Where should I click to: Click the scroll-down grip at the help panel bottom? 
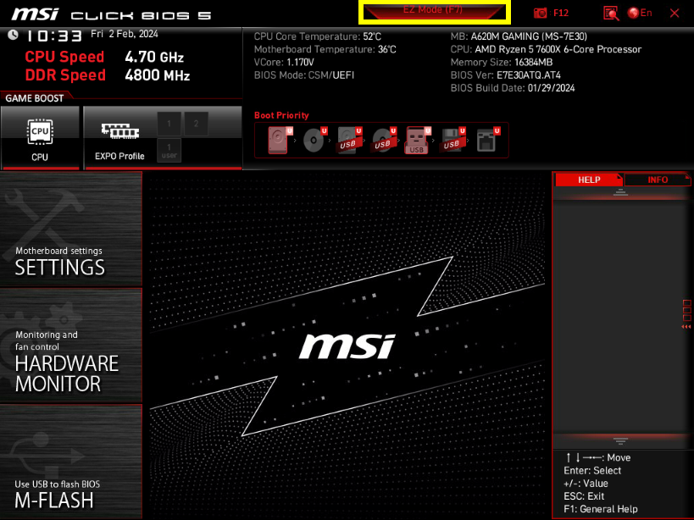[x=620, y=441]
